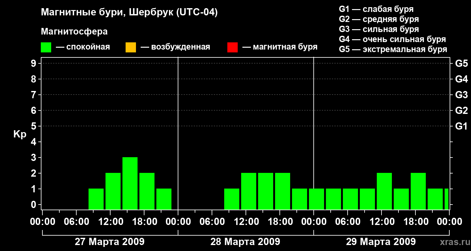Click the '27 Марта 2009' date label
Screen dimensions: 471x251
(x=110, y=242)
